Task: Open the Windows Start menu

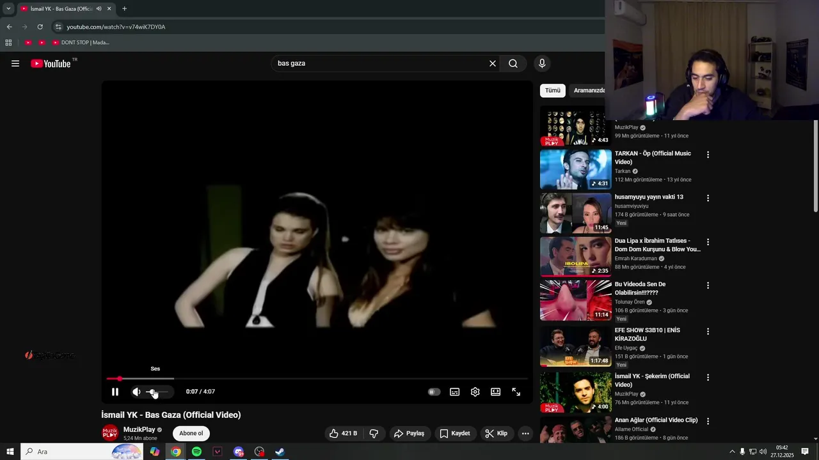Action: [10, 452]
